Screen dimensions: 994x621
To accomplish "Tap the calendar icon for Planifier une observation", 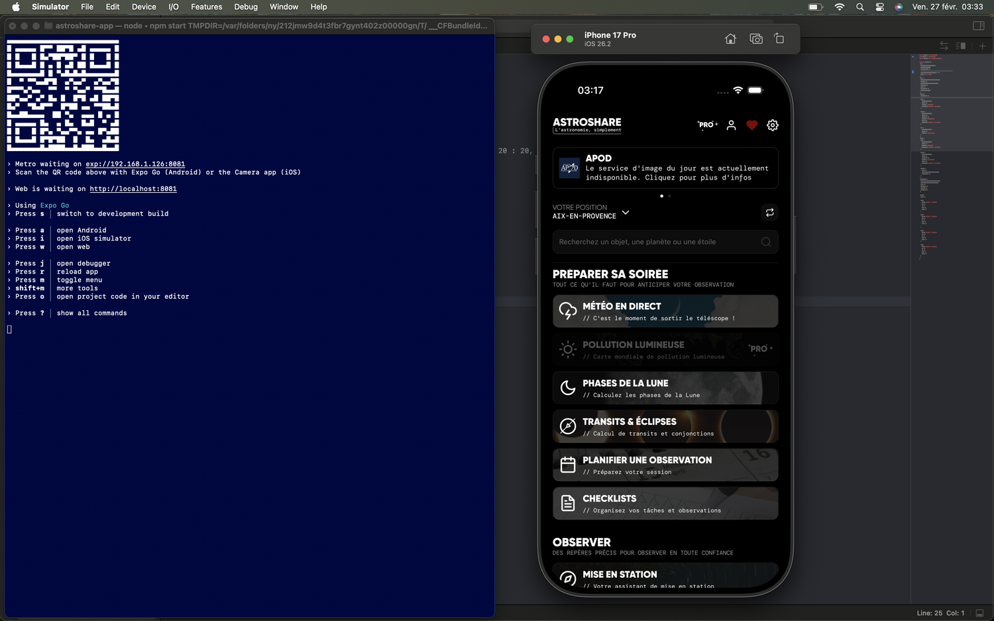I will (x=568, y=465).
